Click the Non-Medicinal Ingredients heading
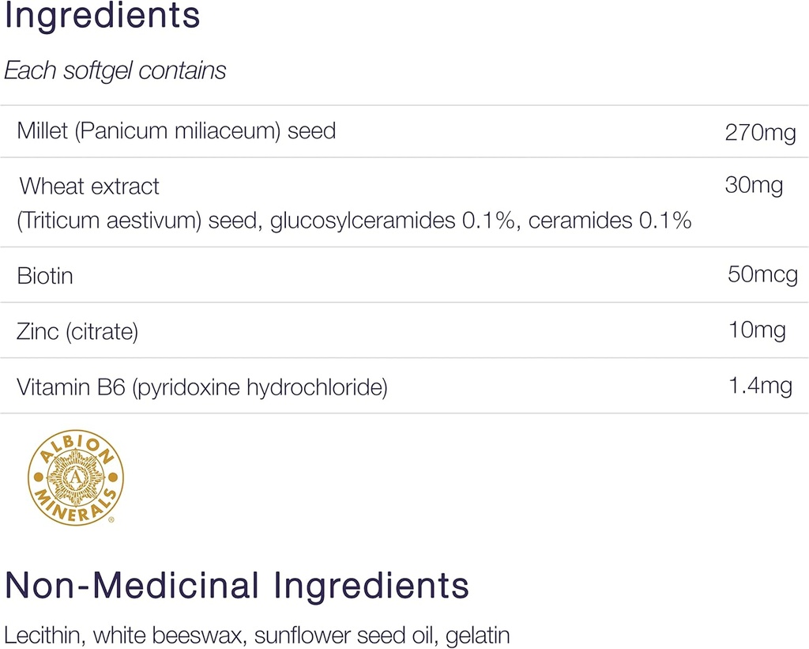The height and width of the screenshot is (649, 809). [x=237, y=587]
